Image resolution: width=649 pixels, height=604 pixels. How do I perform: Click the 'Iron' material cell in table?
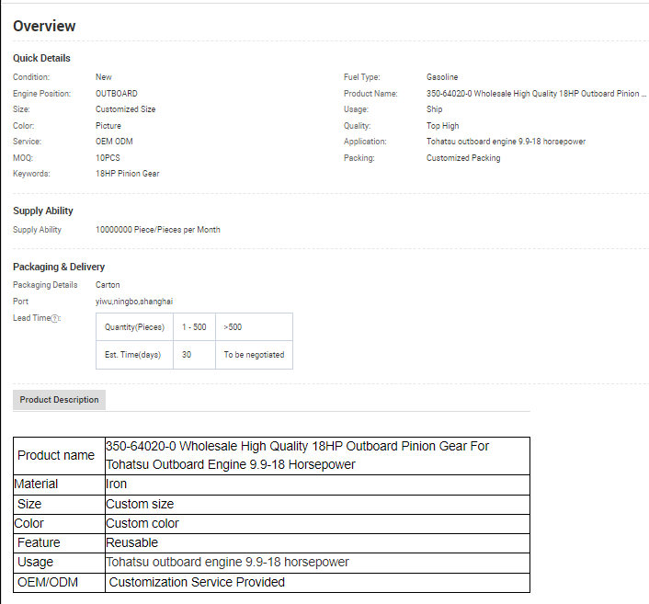pyautogui.click(x=117, y=484)
